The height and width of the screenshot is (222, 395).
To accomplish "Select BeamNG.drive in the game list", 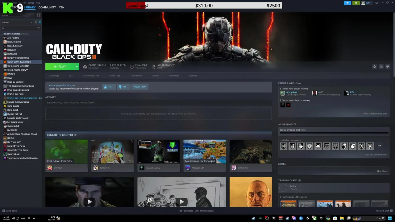I will click(x=14, y=42).
